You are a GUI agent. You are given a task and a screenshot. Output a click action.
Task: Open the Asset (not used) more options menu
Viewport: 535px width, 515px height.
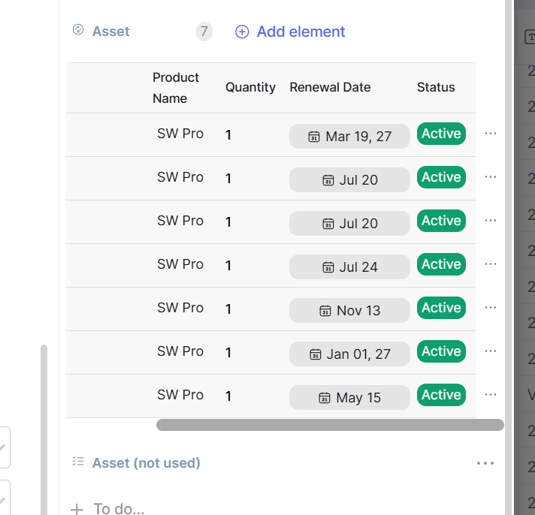coord(485,463)
